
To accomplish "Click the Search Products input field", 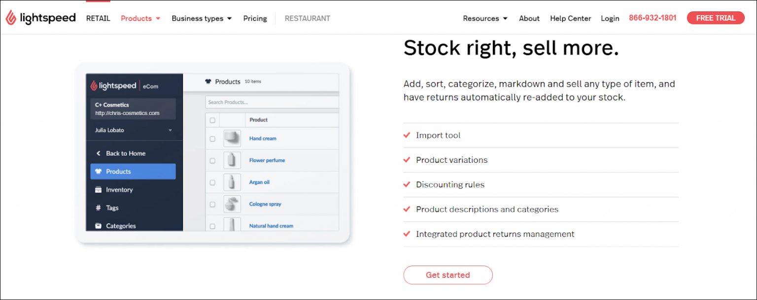I will pyautogui.click(x=272, y=102).
